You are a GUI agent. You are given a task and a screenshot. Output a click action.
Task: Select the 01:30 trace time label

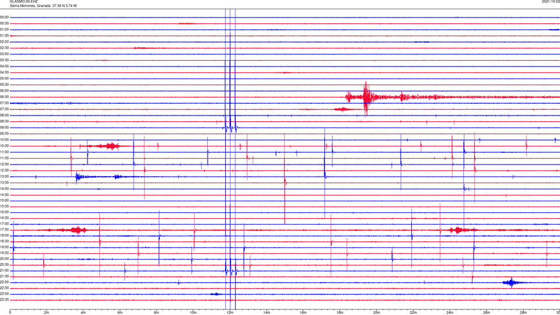pyautogui.click(x=5, y=36)
